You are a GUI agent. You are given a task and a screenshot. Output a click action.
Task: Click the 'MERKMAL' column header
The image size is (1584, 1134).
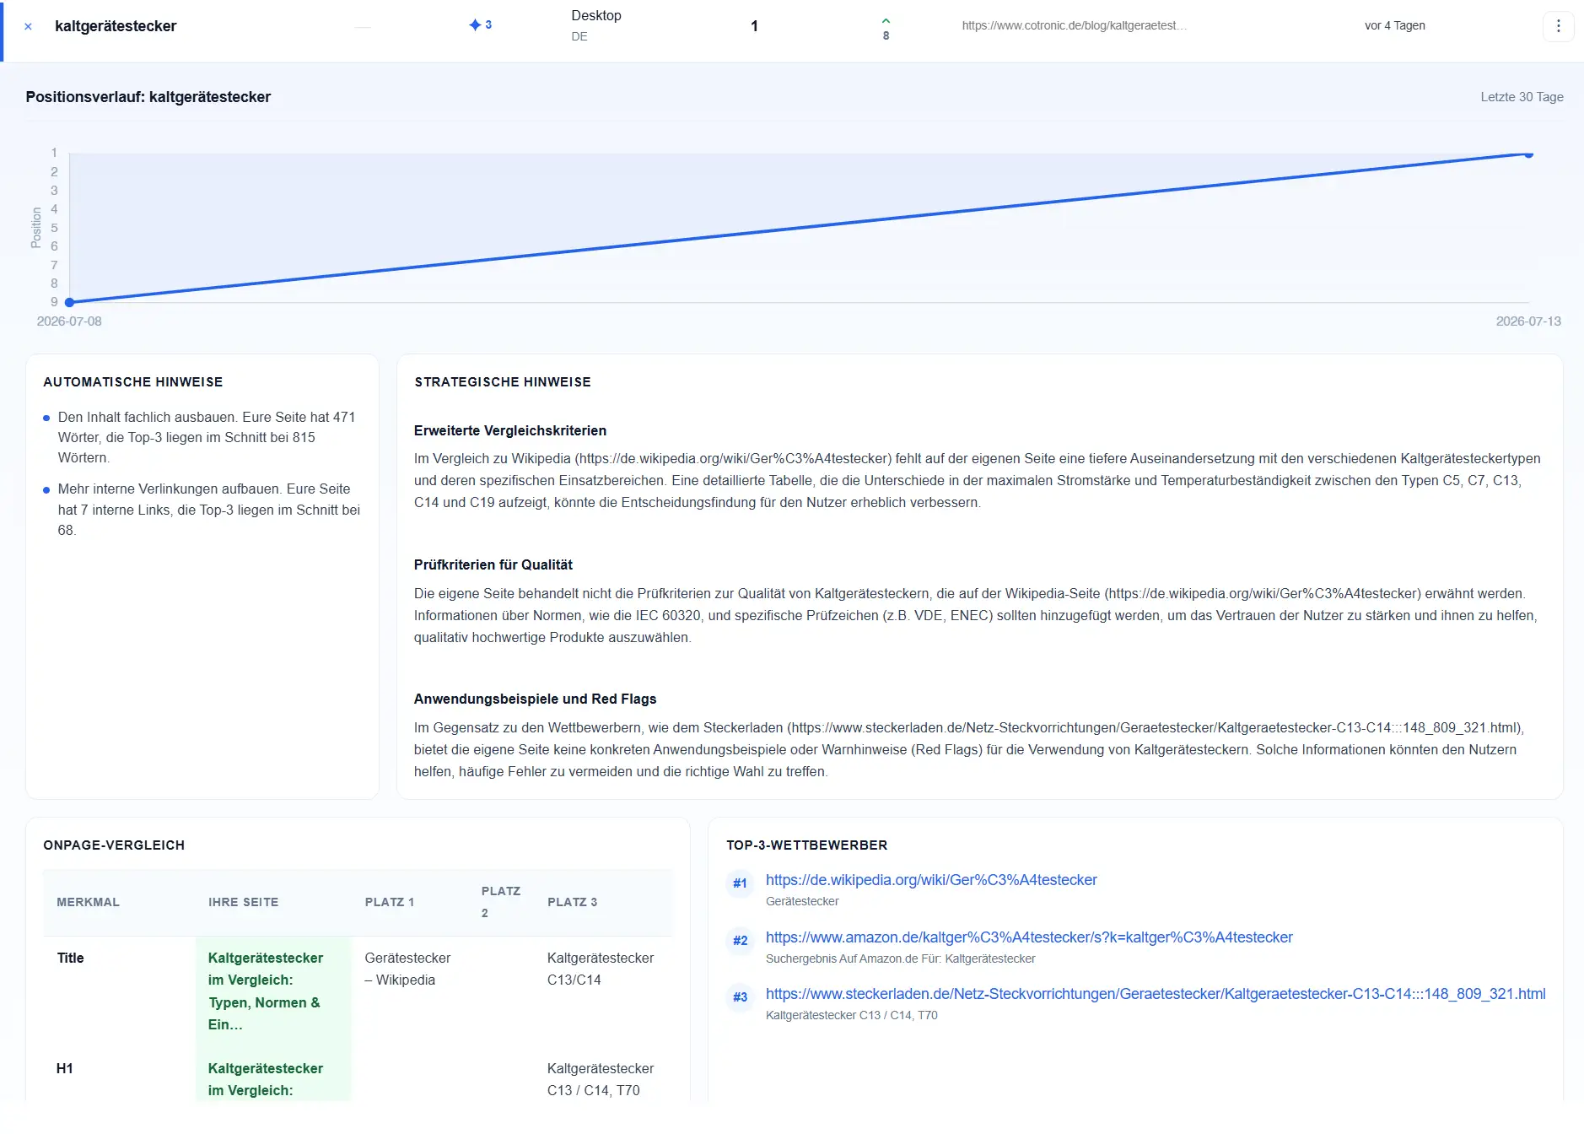pyautogui.click(x=88, y=902)
